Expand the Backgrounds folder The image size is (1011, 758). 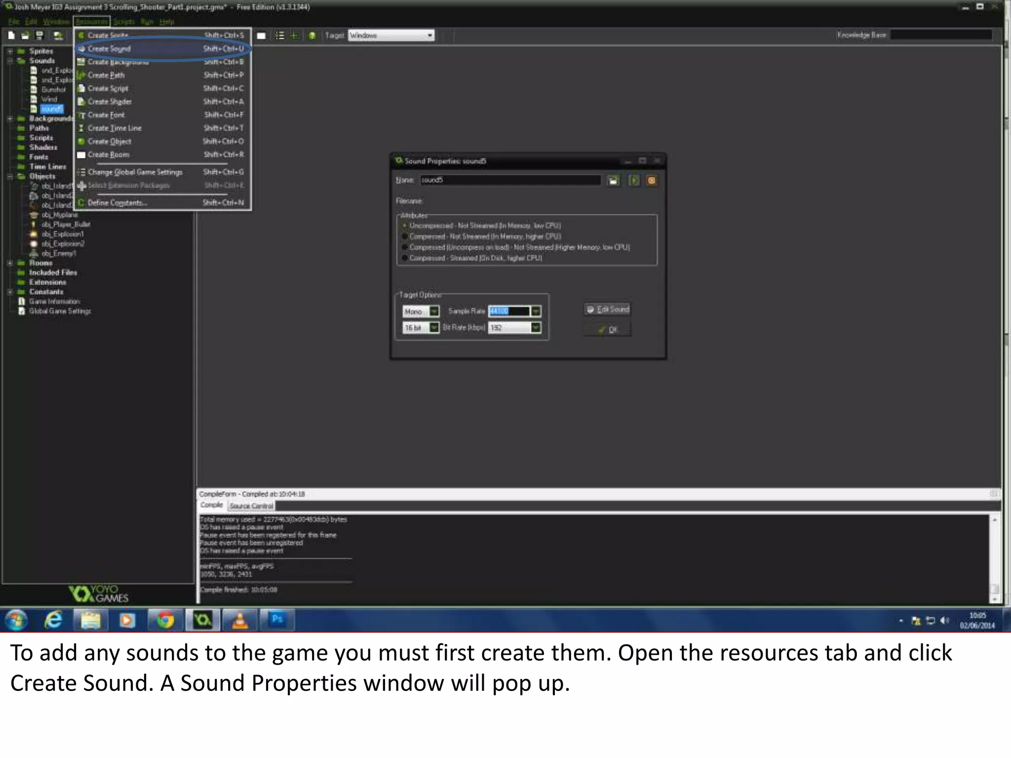point(10,118)
